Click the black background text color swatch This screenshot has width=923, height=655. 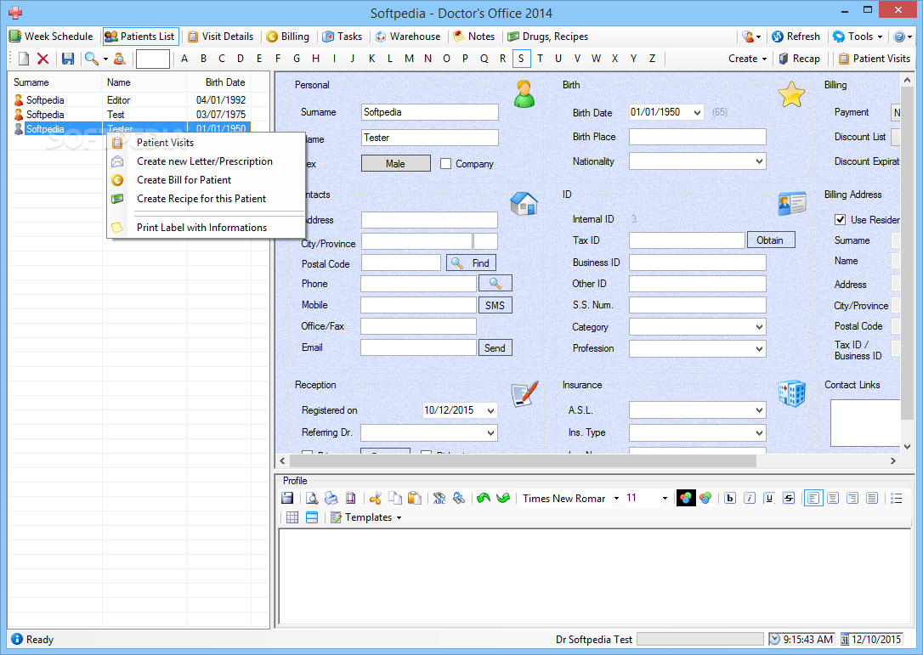[686, 499]
